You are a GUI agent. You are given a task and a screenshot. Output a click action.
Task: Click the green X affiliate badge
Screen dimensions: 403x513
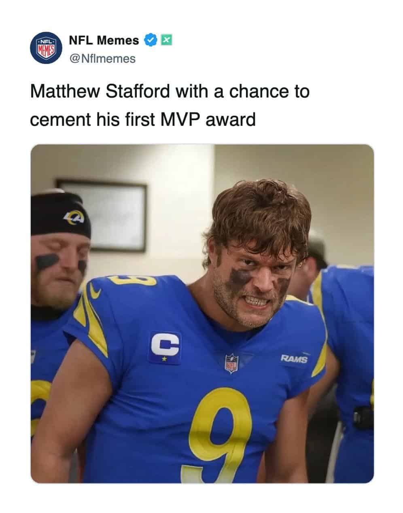tap(166, 40)
